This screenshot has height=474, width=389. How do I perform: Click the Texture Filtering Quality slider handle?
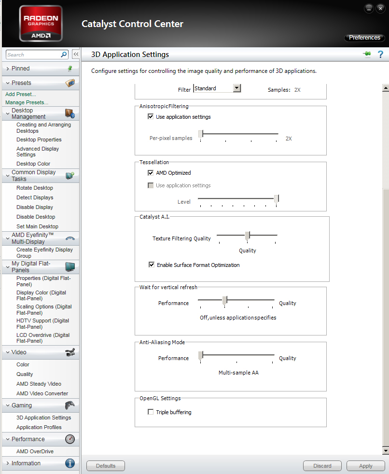click(x=247, y=235)
